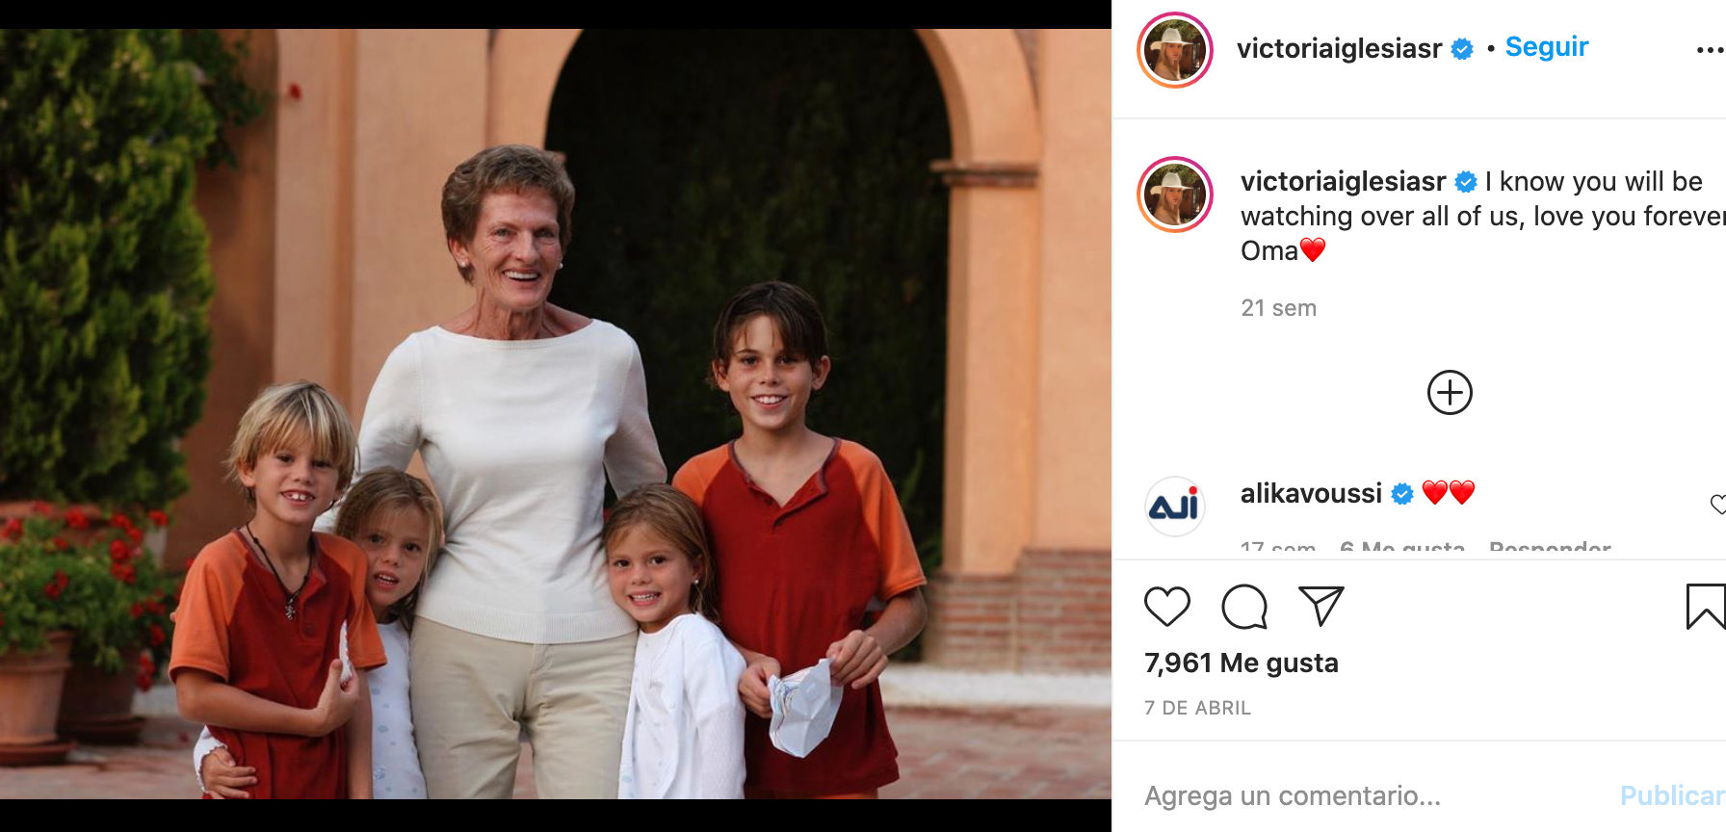Open alikavoussi's profile avatar
The width and height of the screenshot is (1726, 832).
(x=1175, y=506)
